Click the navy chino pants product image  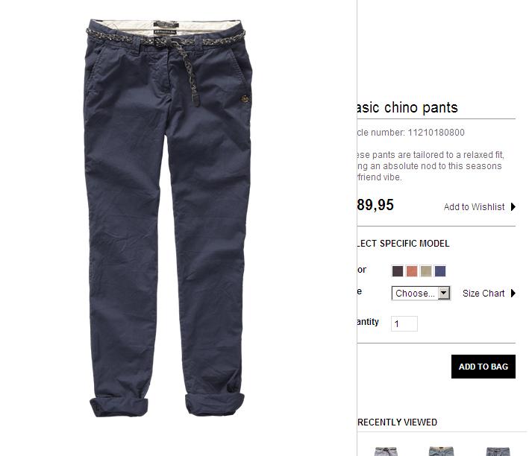coord(168,218)
